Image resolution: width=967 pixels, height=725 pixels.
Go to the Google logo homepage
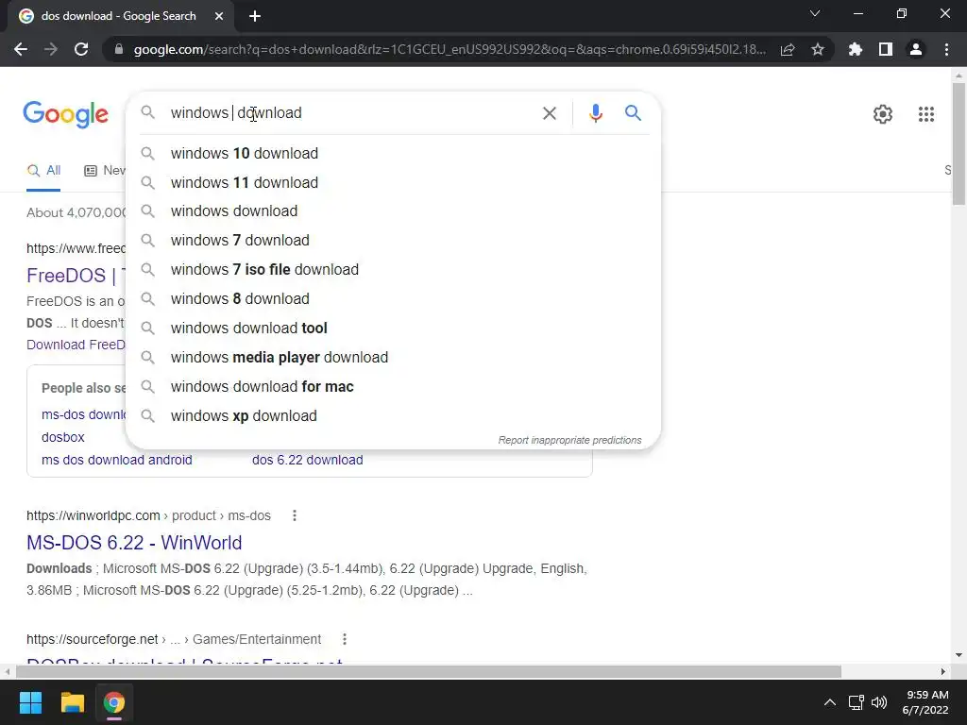[65, 114]
